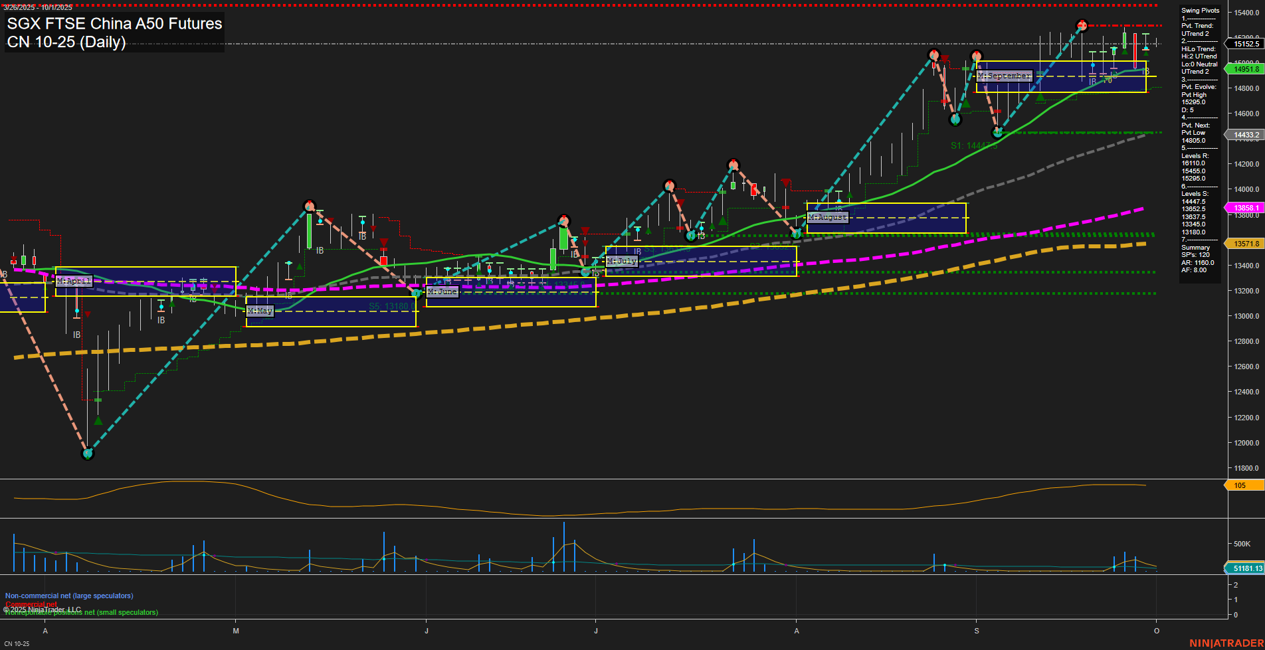The height and width of the screenshot is (650, 1265).
Task: Select the red swing pivot dot at the chart's highest peak
Action: [1082, 25]
